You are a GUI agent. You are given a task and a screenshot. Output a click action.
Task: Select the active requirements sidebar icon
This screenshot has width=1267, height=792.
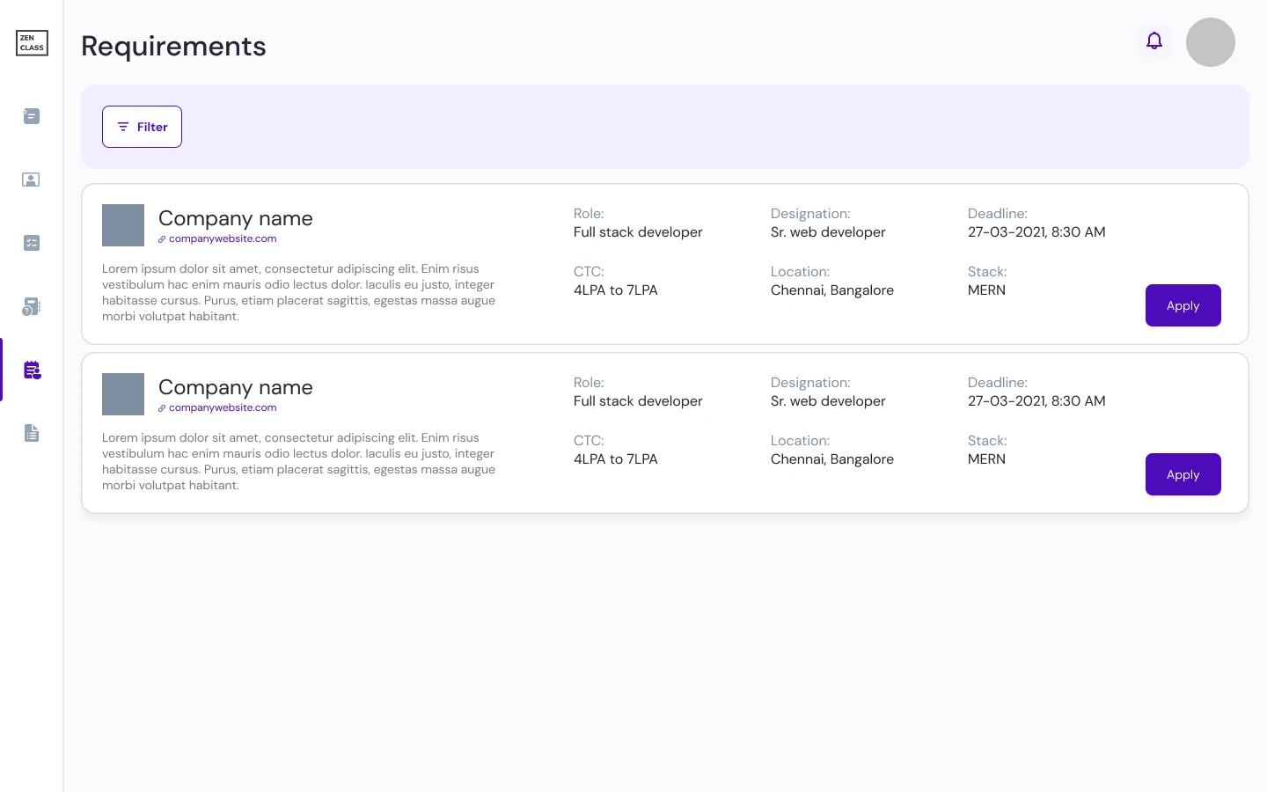33,370
